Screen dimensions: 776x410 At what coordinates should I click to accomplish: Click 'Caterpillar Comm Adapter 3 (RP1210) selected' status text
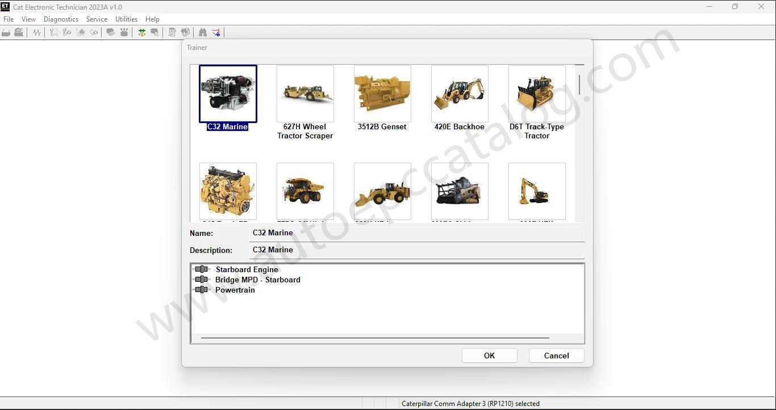click(470, 404)
